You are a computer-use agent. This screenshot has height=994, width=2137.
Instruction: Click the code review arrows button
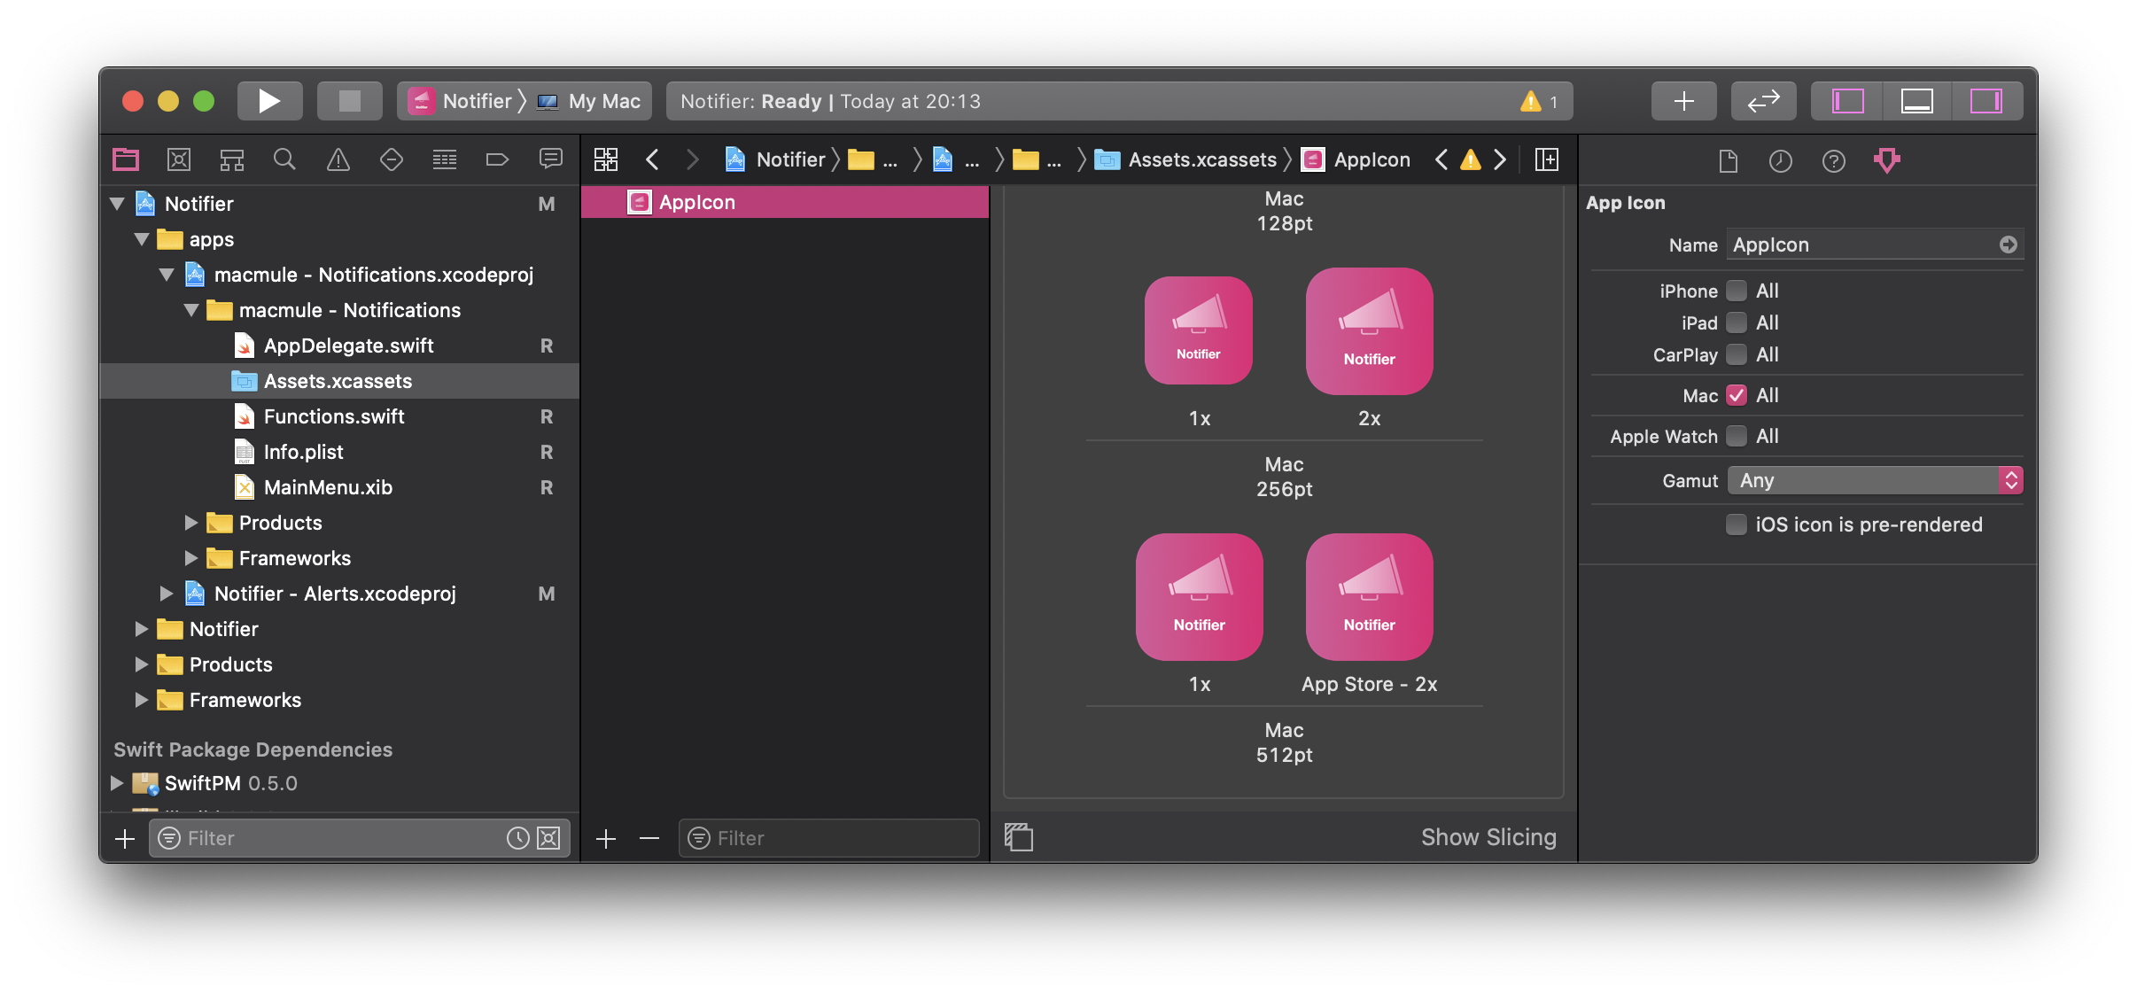1763,101
